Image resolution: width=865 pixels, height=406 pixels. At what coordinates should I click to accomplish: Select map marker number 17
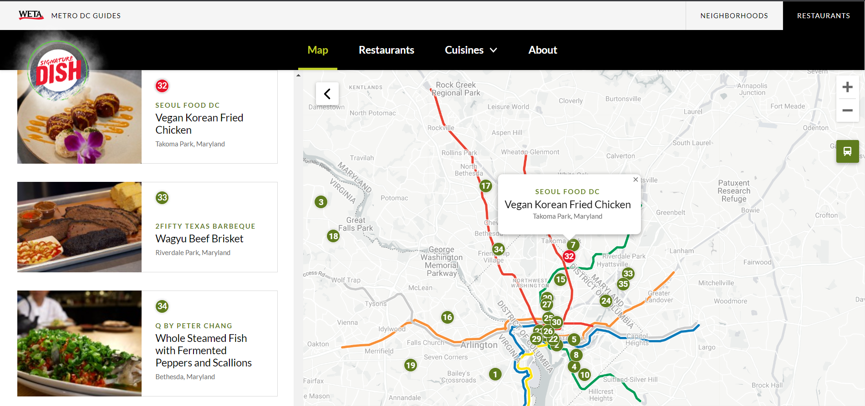pyautogui.click(x=485, y=185)
